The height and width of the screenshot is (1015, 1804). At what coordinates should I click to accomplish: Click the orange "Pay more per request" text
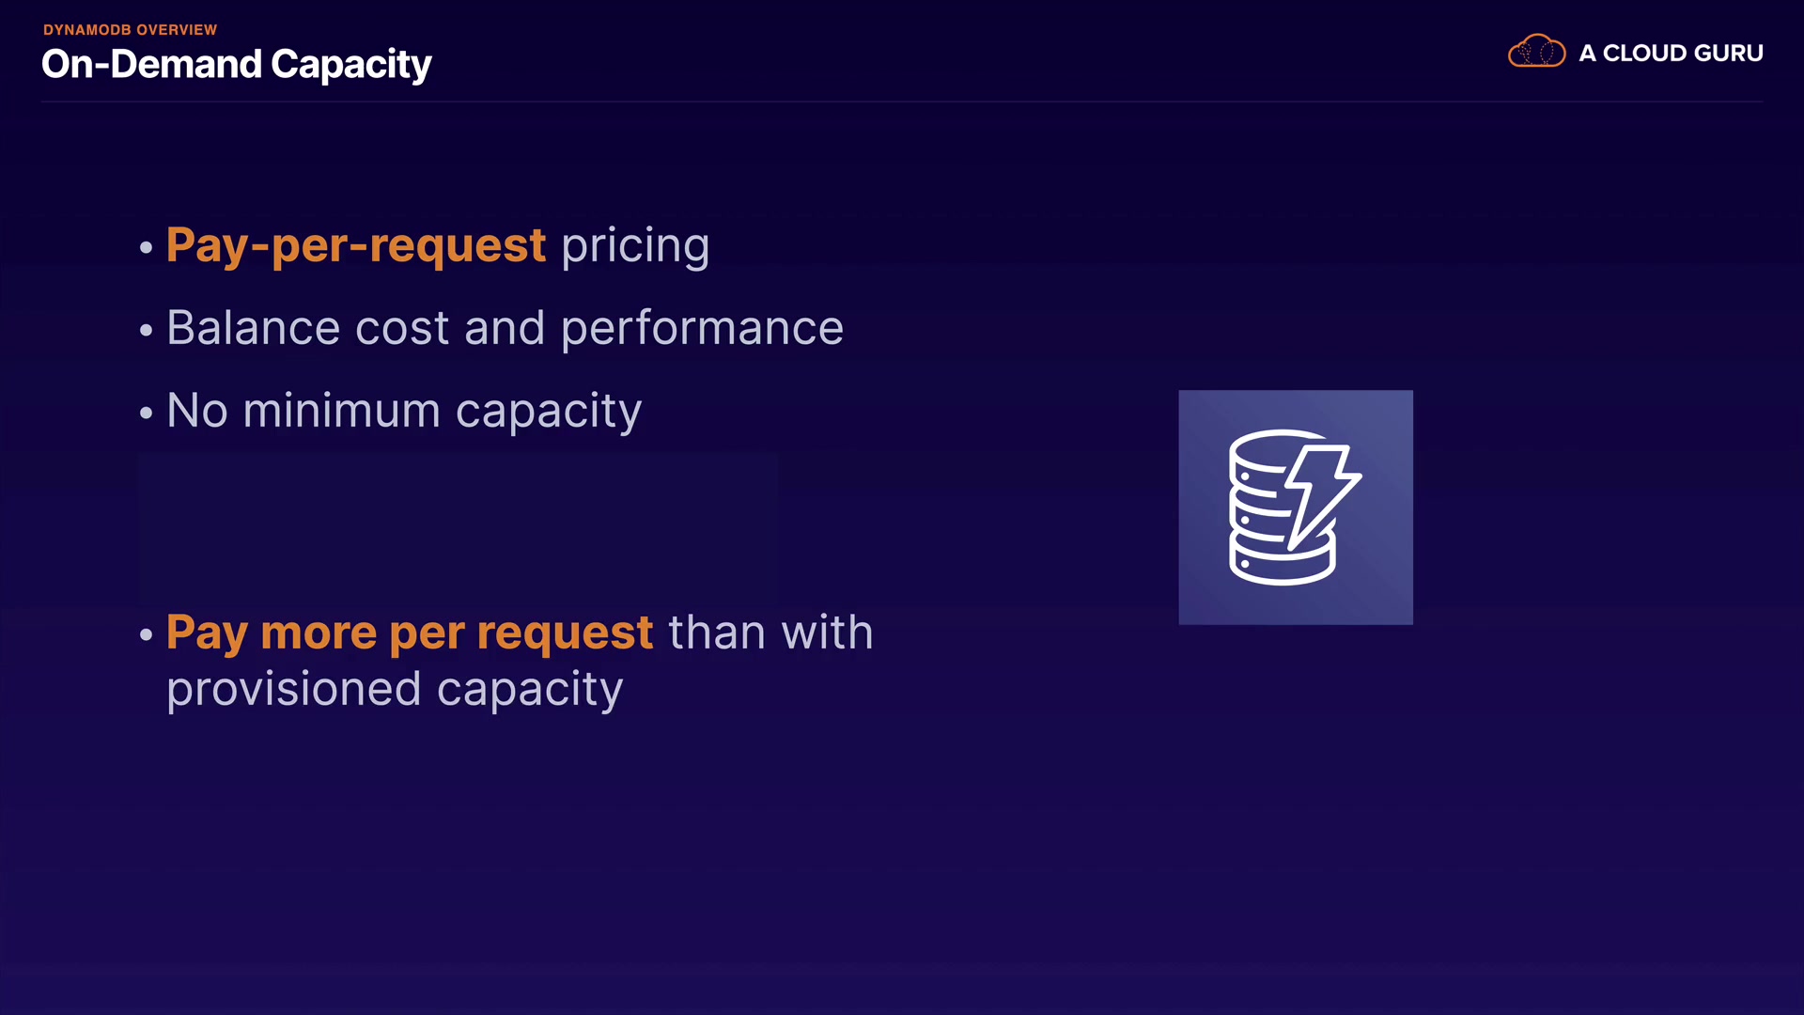(x=410, y=632)
